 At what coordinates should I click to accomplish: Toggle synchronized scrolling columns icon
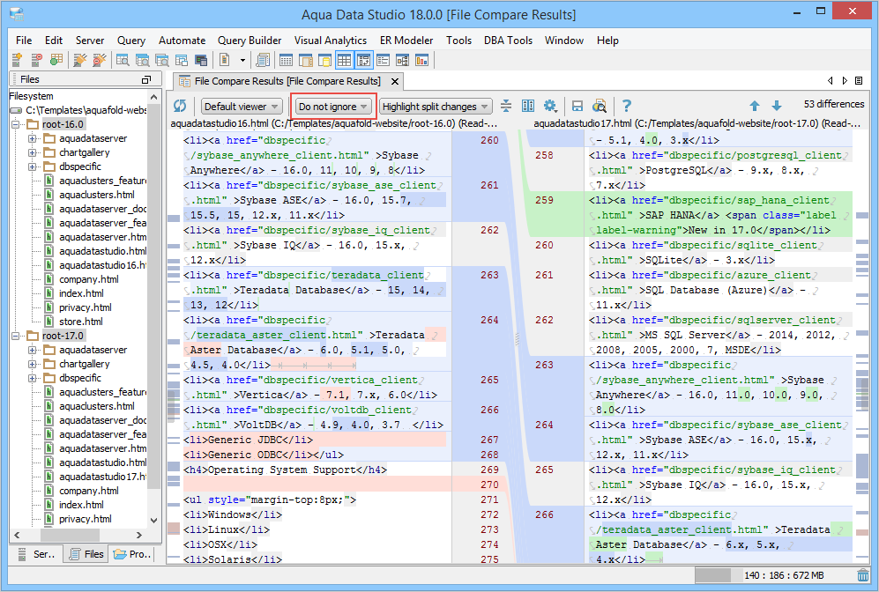(528, 107)
